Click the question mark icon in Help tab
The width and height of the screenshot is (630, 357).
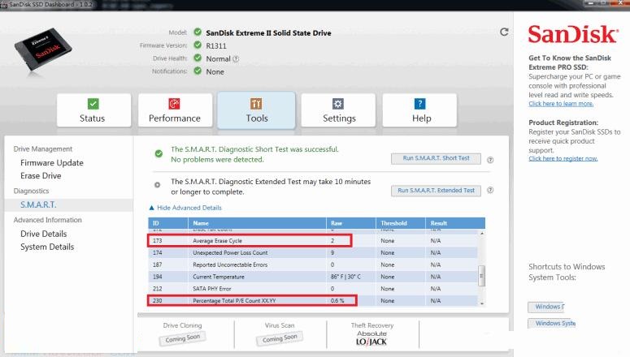[x=420, y=104]
